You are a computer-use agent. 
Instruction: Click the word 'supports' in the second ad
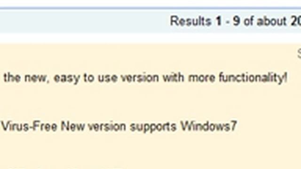click(x=153, y=127)
